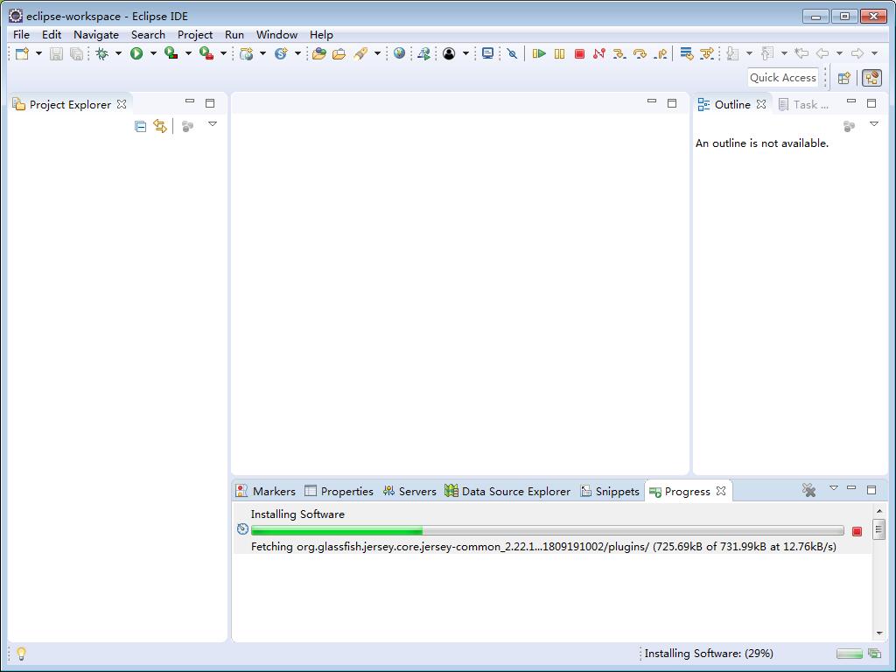Click the Drop to Frame icon
This screenshot has height=672, width=896.
(x=687, y=53)
